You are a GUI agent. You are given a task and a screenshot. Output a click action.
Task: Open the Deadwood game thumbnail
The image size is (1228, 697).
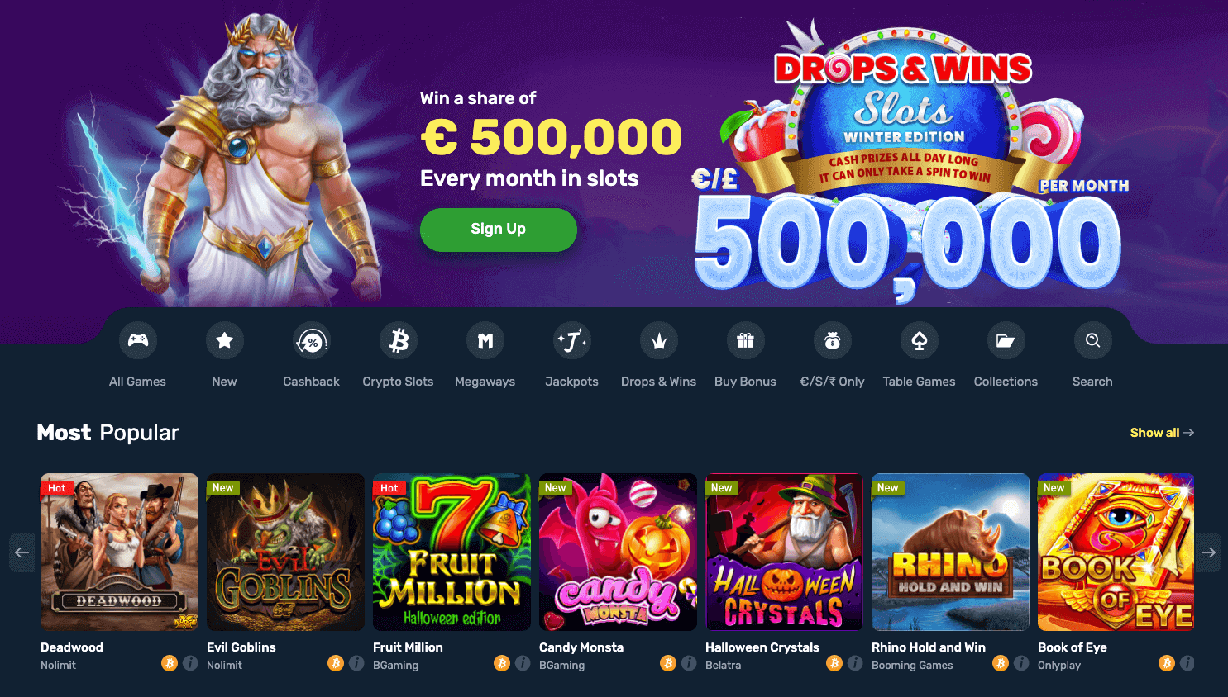click(x=120, y=552)
